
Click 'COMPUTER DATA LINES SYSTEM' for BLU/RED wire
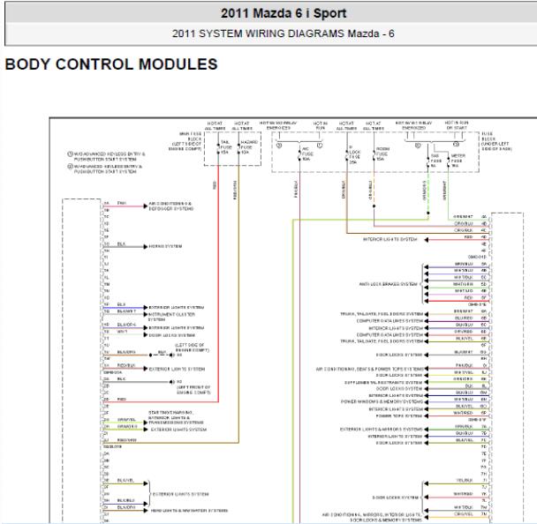pyautogui.click(x=390, y=321)
